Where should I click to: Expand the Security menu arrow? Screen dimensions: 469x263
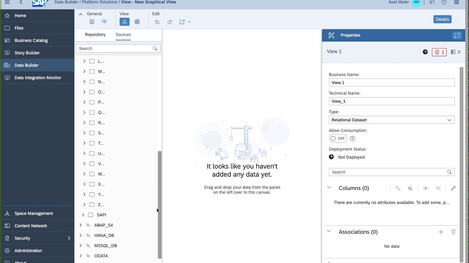click(x=69, y=238)
